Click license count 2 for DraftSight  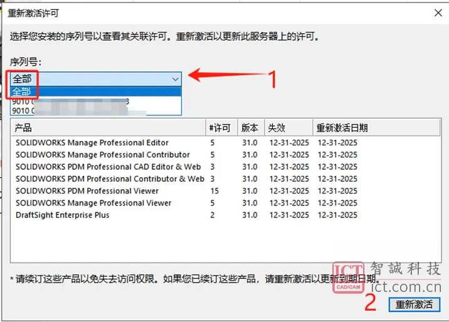tap(212, 215)
